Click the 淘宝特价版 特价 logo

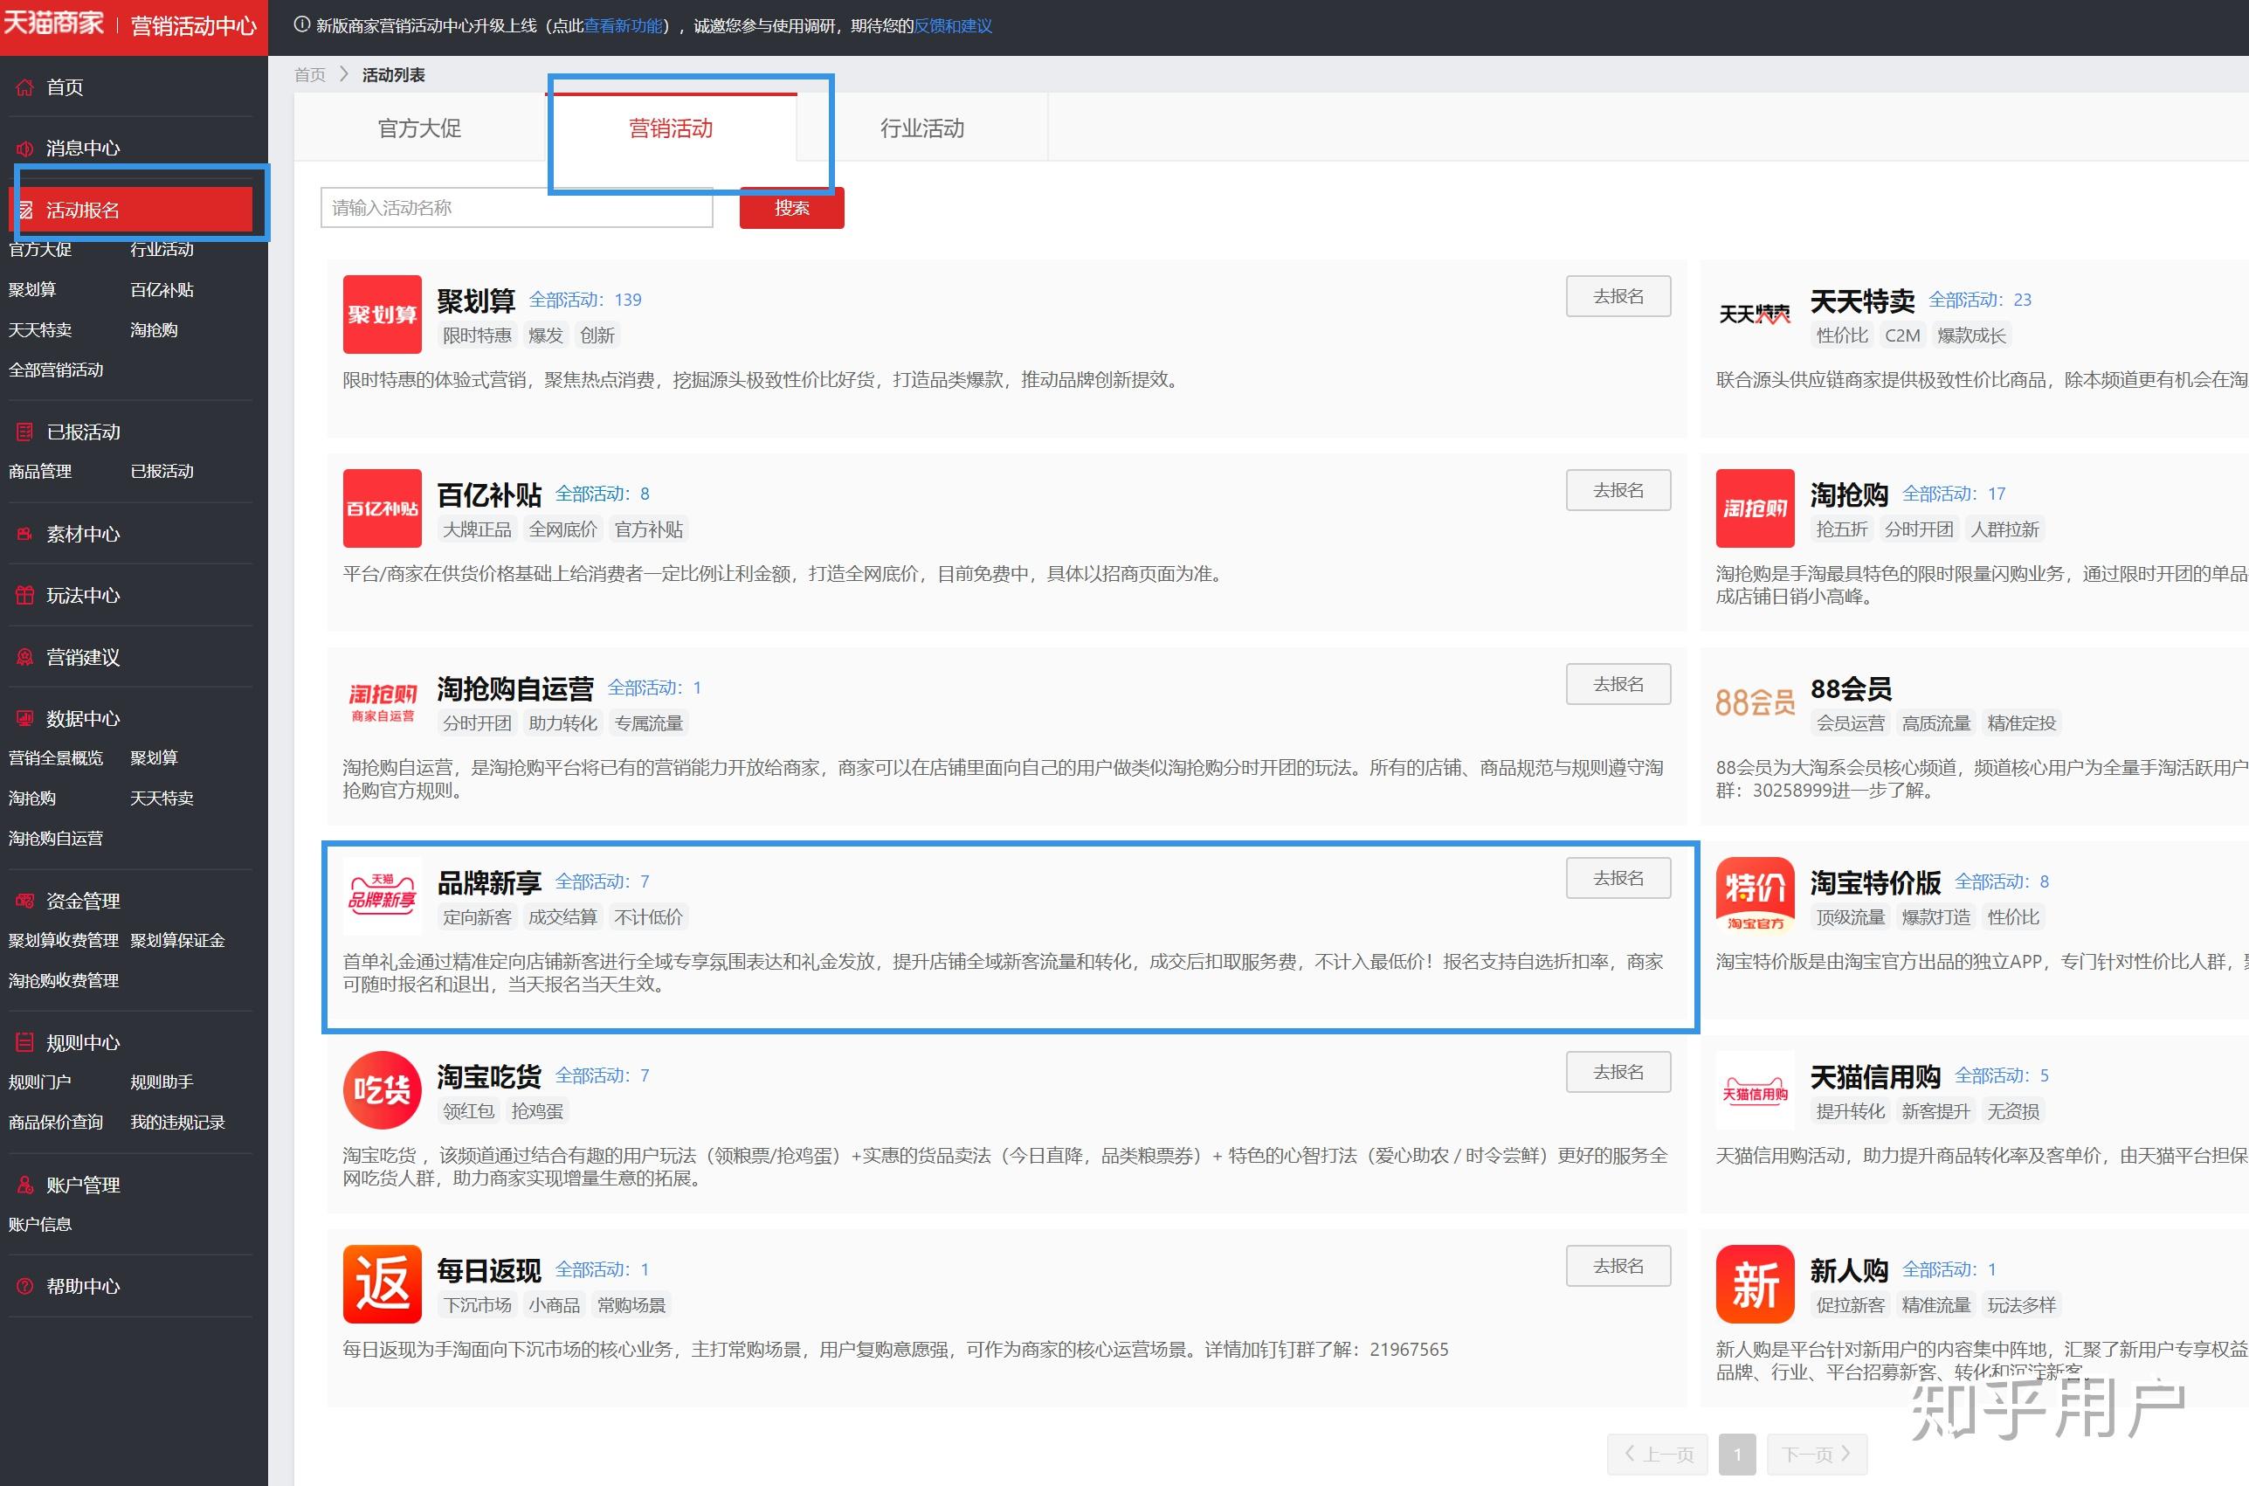[x=1755, y=896]
